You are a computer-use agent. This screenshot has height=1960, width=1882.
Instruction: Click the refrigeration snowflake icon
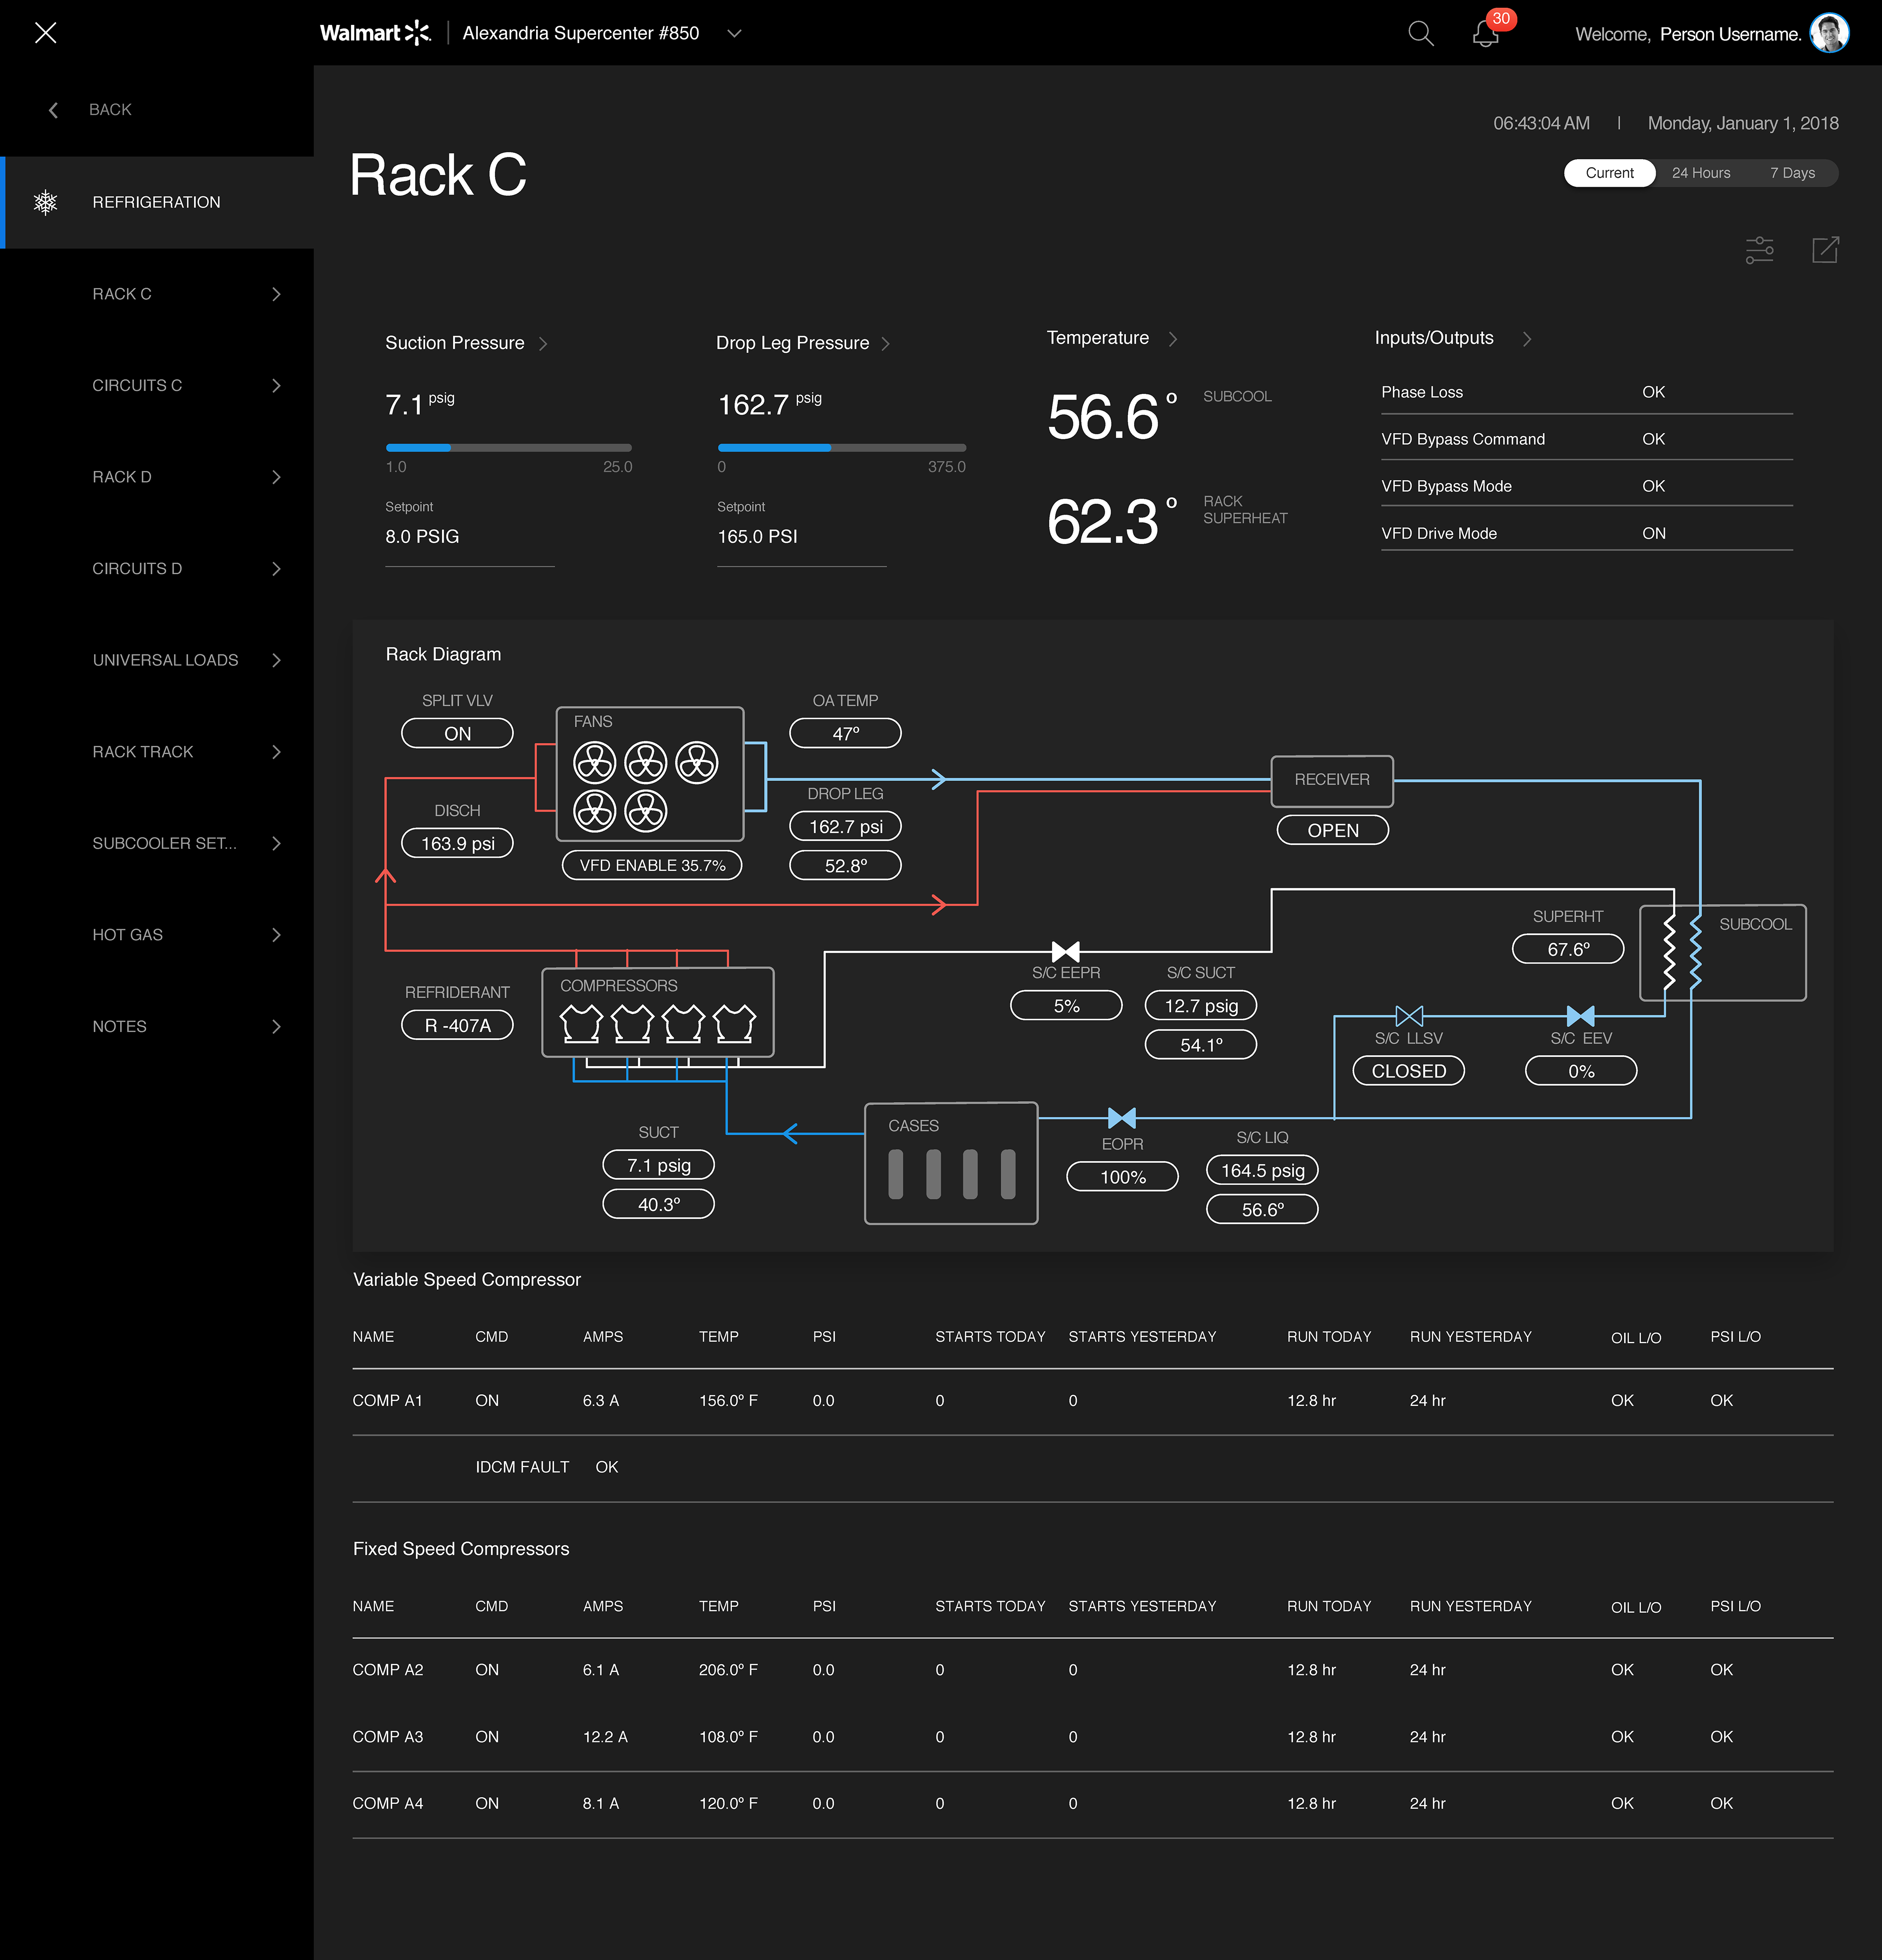coord(46,202)
